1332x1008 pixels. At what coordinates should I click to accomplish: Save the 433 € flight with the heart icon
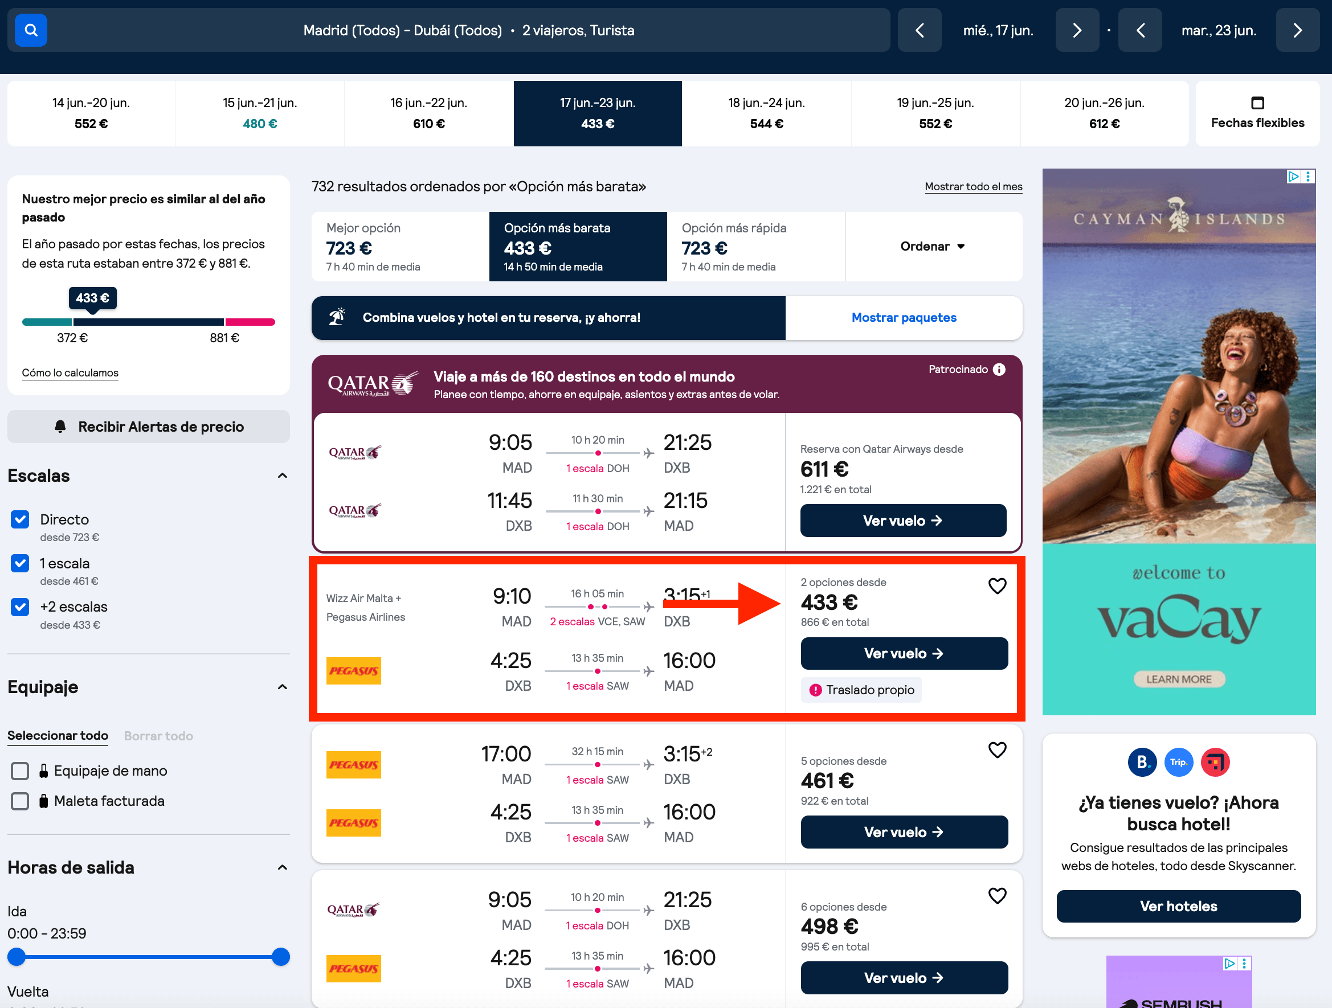click(x=997, y=585)
